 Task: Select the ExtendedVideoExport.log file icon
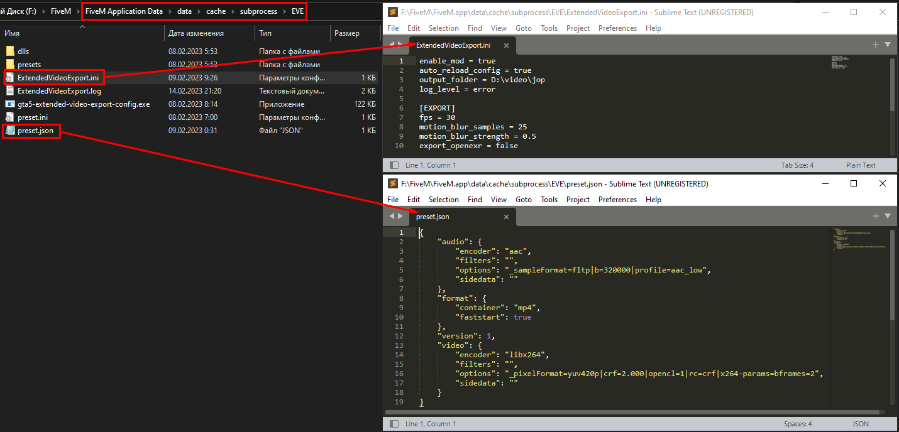(10, 91)
